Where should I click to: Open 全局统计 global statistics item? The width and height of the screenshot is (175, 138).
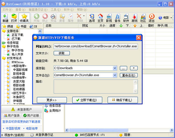tap(52, 110)
